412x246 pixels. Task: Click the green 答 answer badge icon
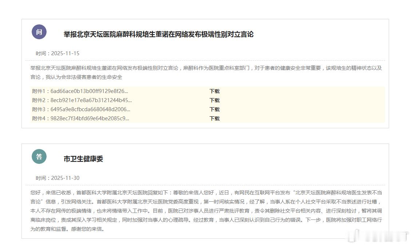coord(39,157)
